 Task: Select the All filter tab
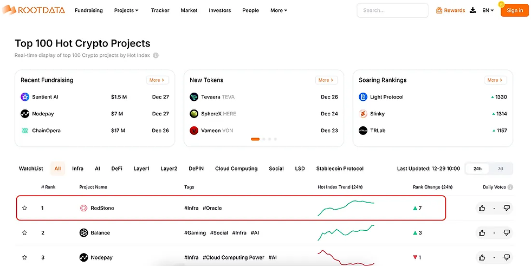[57, 168]
